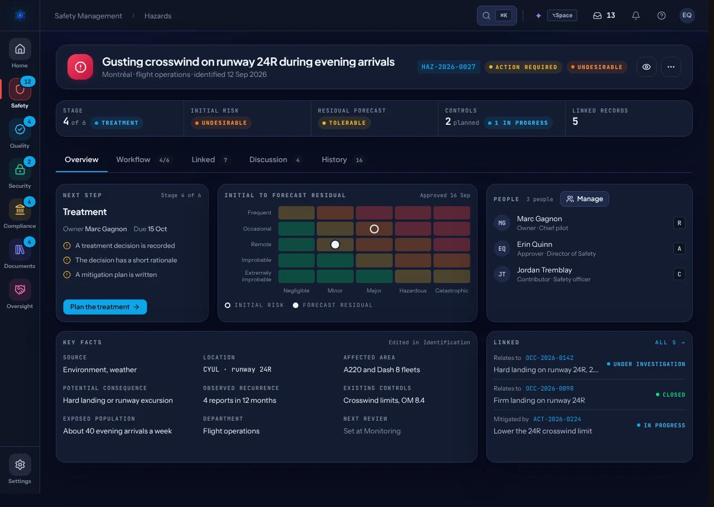Screen dimensions: 714x507
Task: Open the Documents module icon
Action: pos(20,250)
